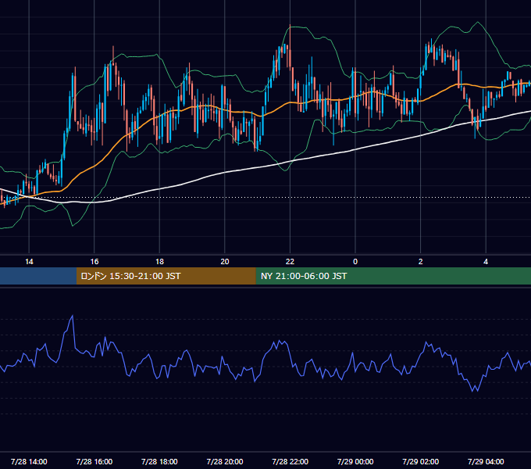Image resolution: width=531 pixels, height=469 pixels.
Task: Click the NY 21:00-06:00 JST session band
Action: [x=393, y=276]
